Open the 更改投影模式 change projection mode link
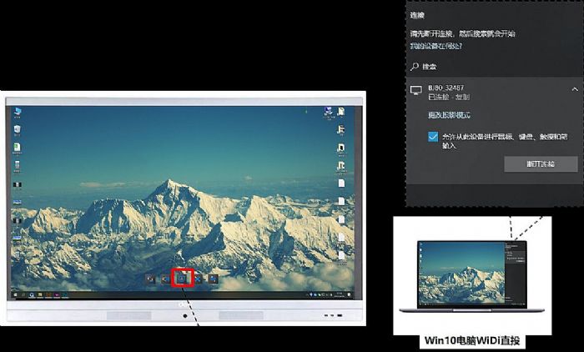 [x=449, y=114]
